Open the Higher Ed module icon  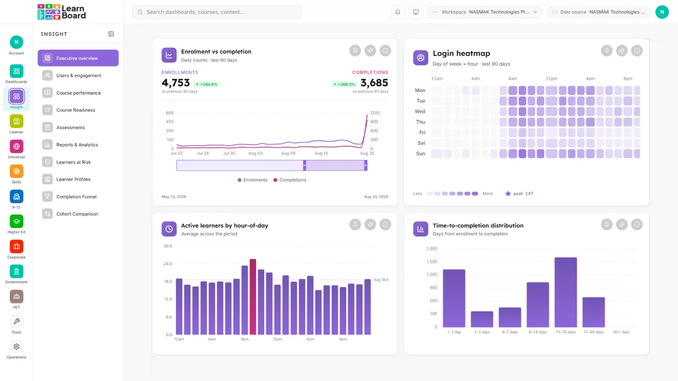tap(16, 221)
